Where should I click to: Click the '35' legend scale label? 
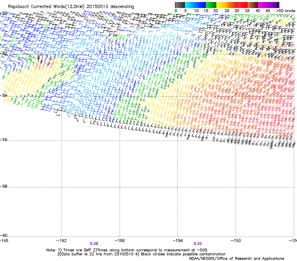click(x=247, y=11)
